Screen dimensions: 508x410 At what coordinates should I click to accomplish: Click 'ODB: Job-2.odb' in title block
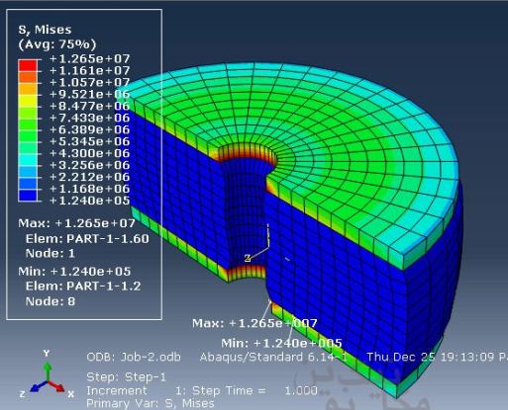pyautogui.click(x=134, y=357)
